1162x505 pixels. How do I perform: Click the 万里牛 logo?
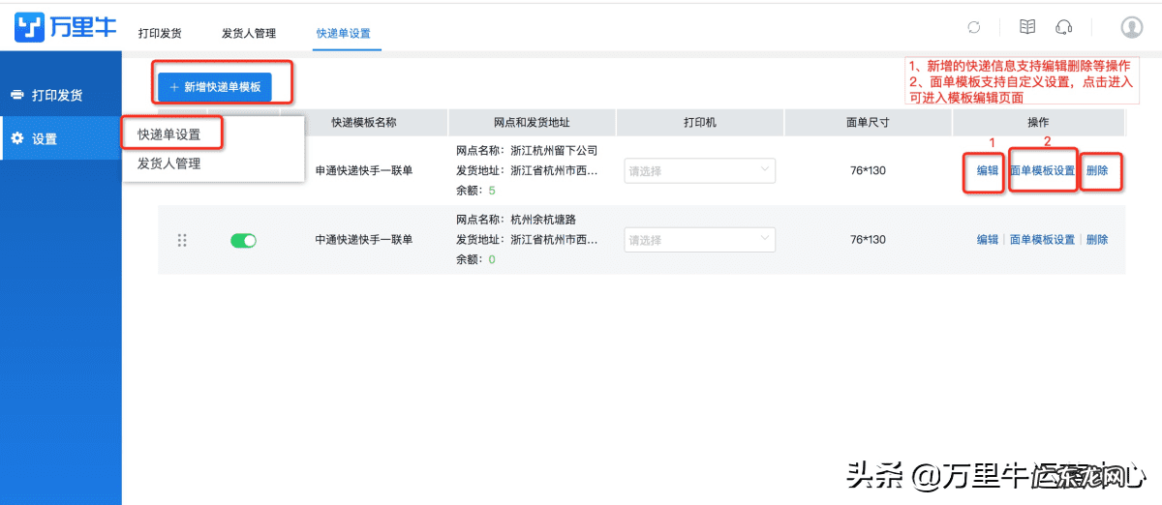[66, 27]
